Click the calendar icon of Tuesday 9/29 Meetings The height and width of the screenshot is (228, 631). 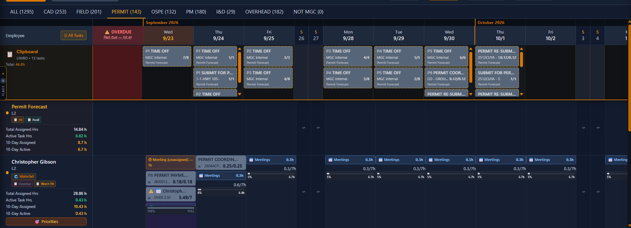tap(380, 160)
